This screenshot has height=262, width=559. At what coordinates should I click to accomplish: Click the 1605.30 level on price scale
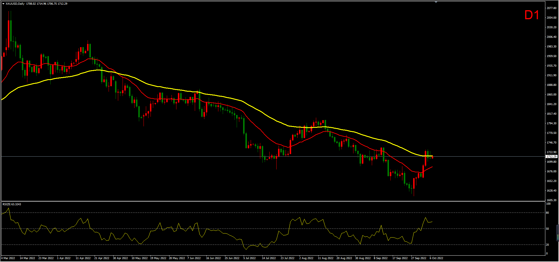tap(551, 200)
